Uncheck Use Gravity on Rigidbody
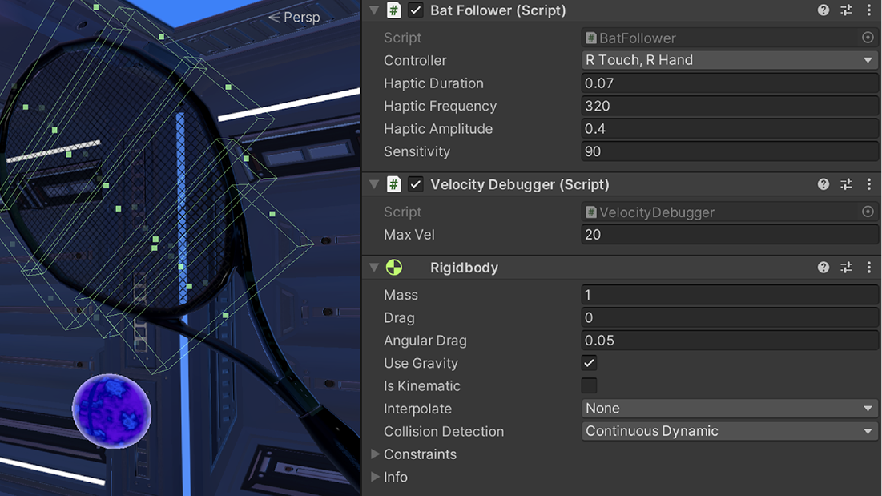The width and height of the screenshot is (882, 496). 589,363
